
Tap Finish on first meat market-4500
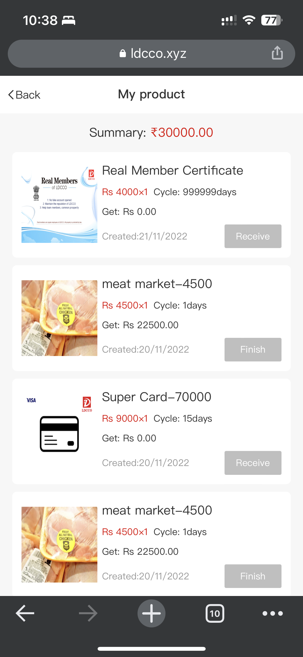[x=253, y=350]
